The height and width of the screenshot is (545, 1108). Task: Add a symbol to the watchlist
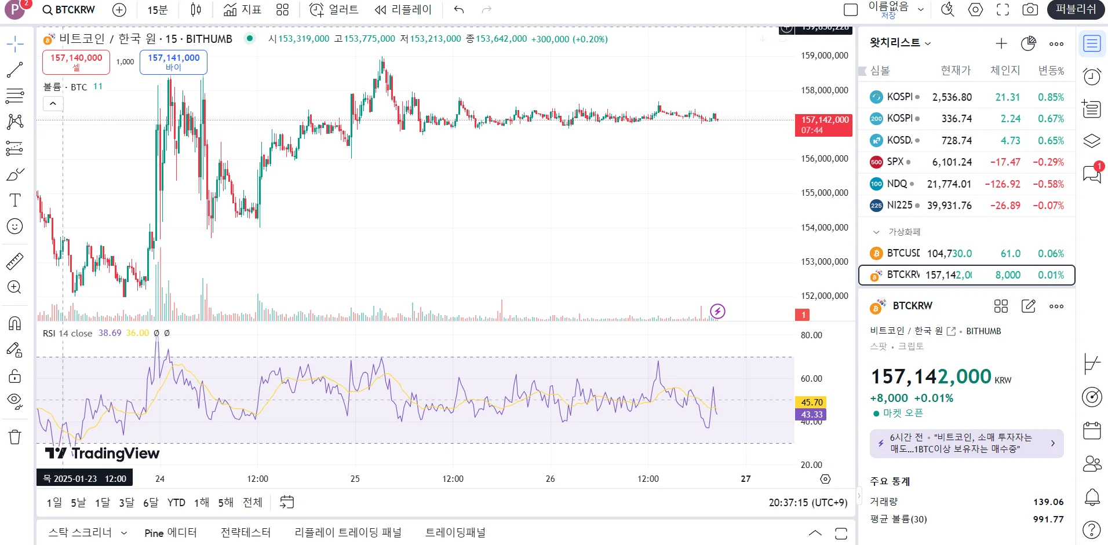pos(1001,43)
